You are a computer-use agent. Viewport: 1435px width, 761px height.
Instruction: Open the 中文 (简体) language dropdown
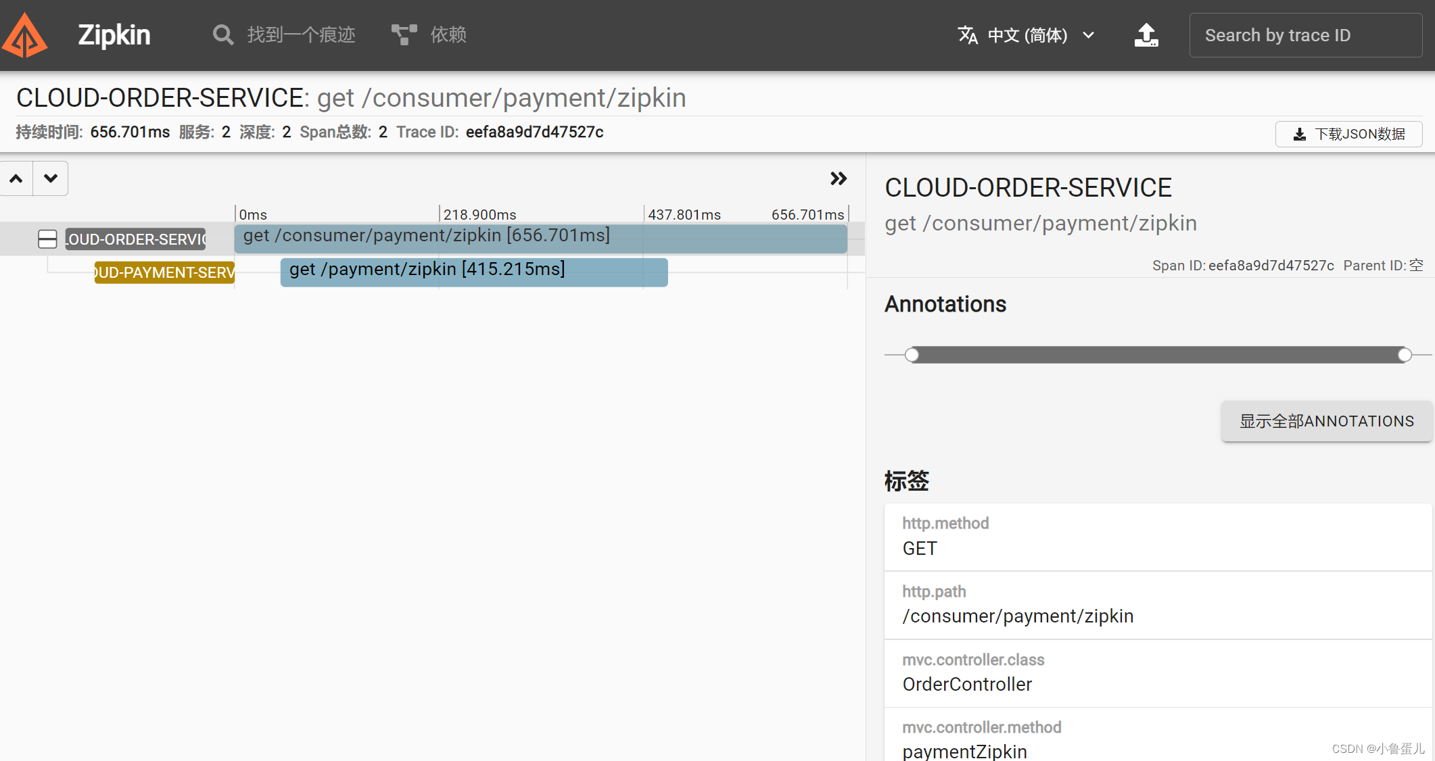point(1027,35)
